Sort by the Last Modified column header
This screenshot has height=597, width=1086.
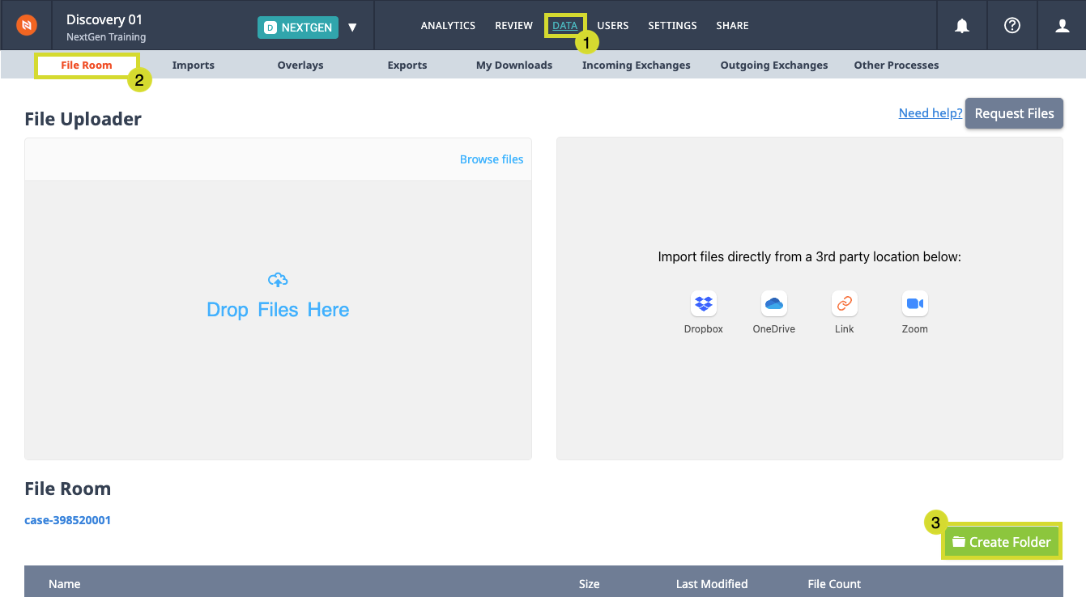coord(712,584)
